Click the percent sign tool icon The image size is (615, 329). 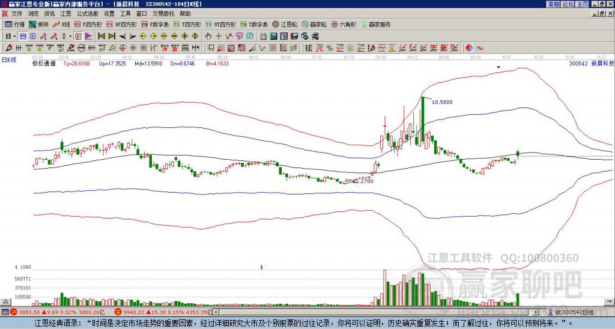tap(330, 48)
